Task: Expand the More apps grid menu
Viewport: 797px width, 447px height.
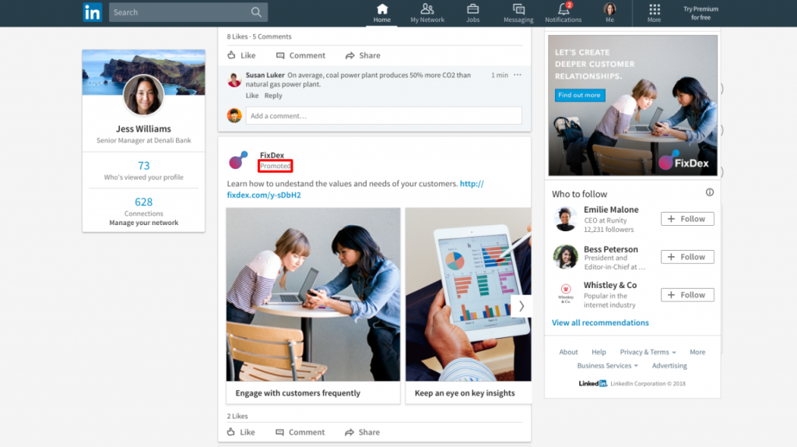Action: click(x=654, y=9)
